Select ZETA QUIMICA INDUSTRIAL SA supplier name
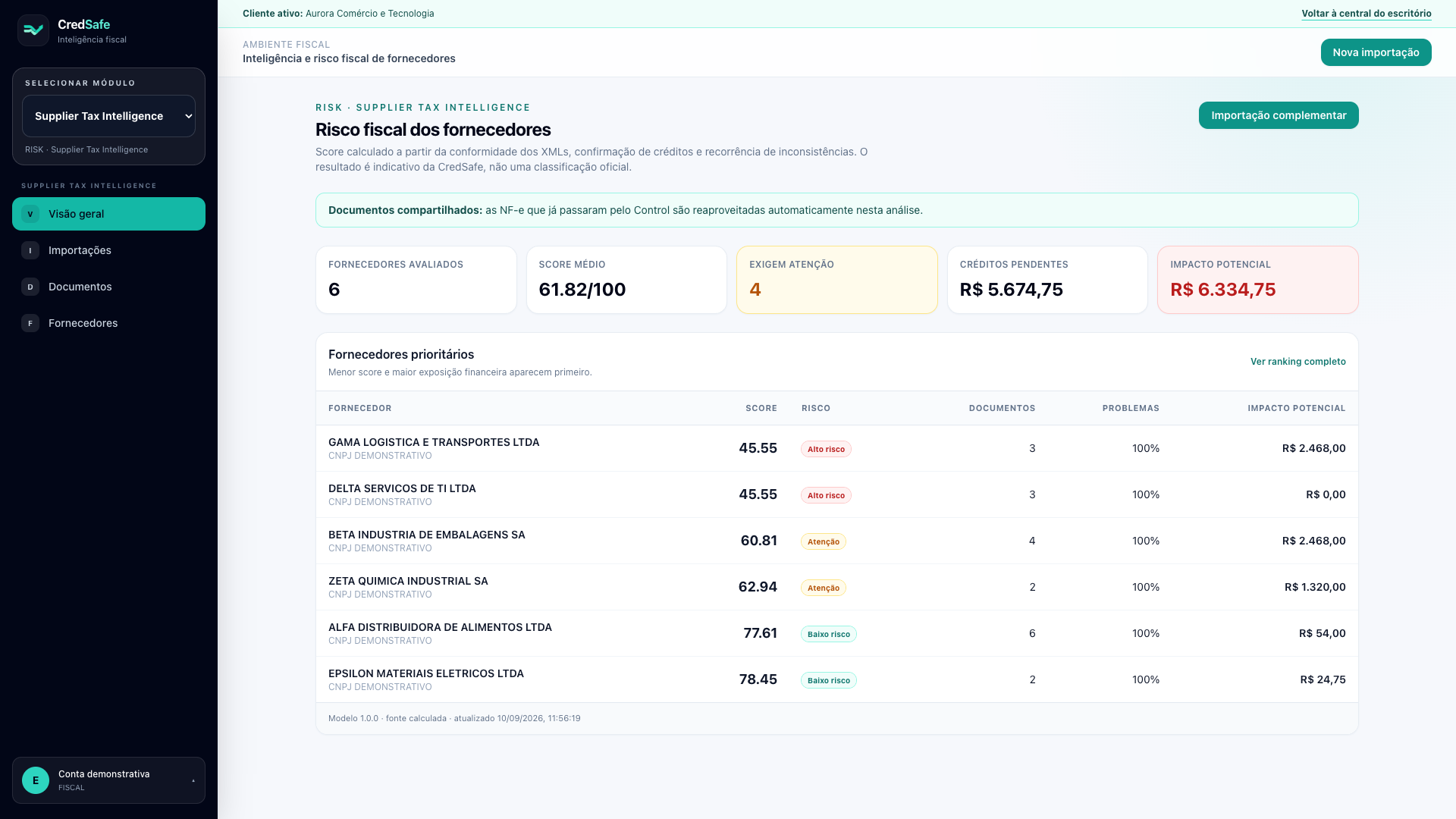The height and width of the screenshot is (819, 1456). tap(408, 581)
